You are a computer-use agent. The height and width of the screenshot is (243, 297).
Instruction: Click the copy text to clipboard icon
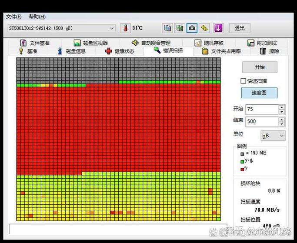167,28
